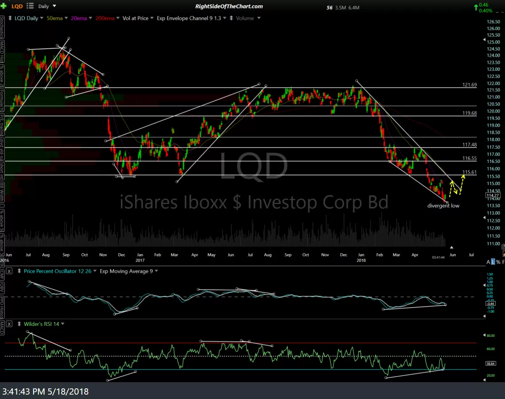The image size is (505, 399).
Task: Click scale arrow below -1.00 on PPO axis
Action: [484, 316]
